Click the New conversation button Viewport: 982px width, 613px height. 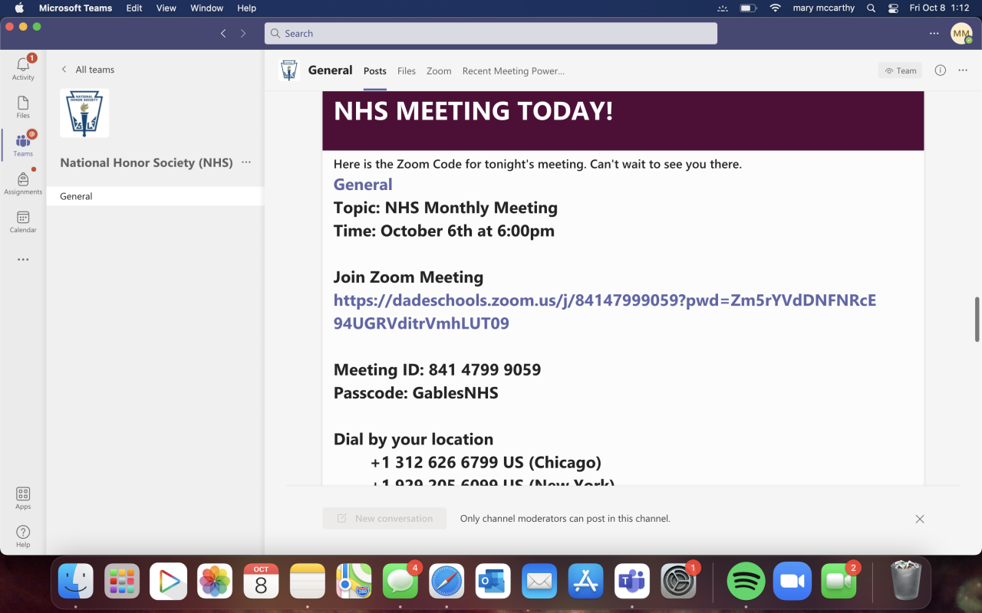(x=384, y=519)
